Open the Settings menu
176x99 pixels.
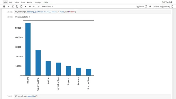[38, 2]
